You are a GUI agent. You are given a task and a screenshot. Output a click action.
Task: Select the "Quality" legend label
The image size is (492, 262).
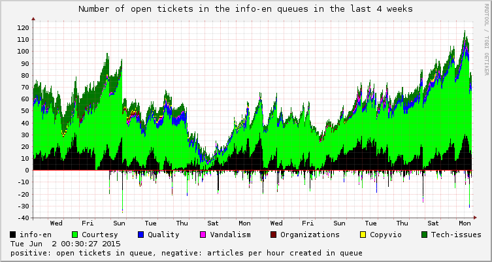pyautogui.click(x=163, y=235)
